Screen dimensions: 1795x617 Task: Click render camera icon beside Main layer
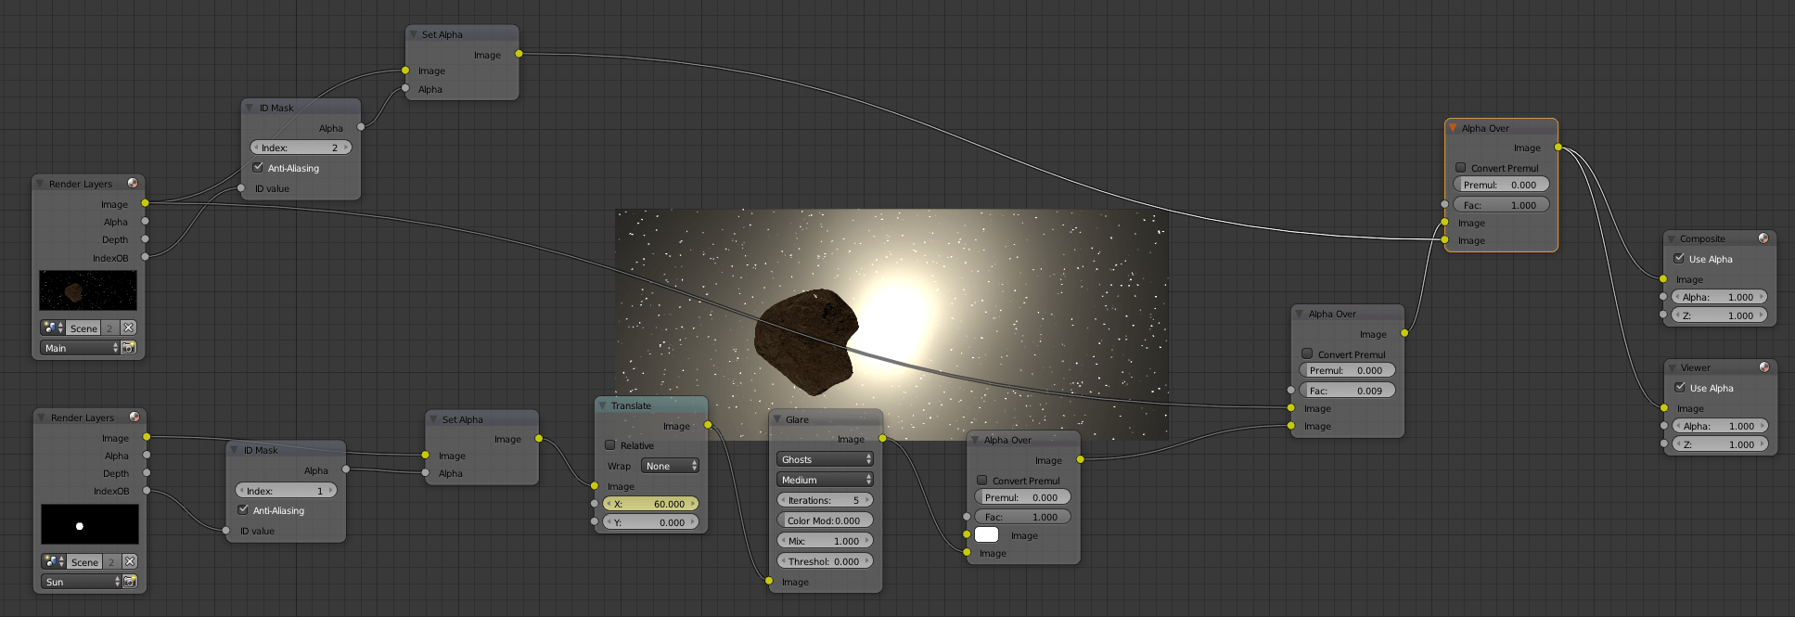(129, 348)
